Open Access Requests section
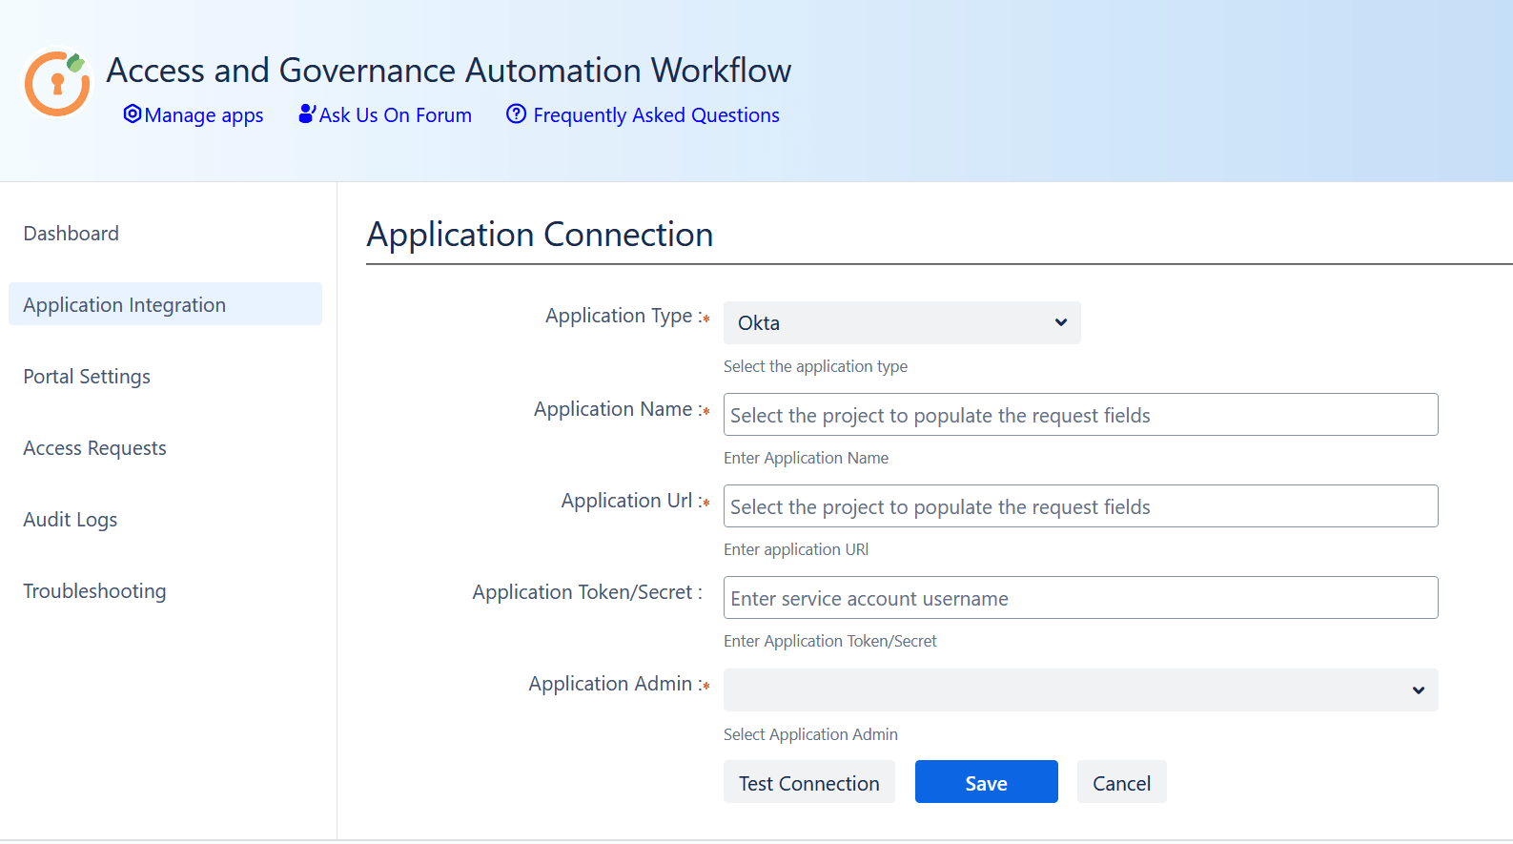This screenshot has height=844, width=1513. [94, 448]
